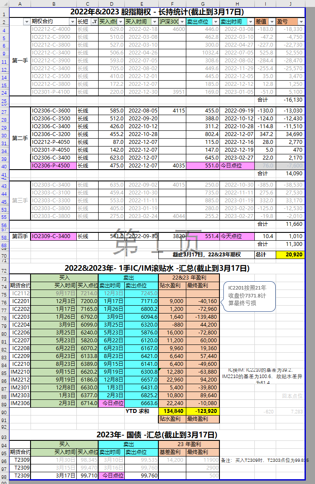The image size is (315, 484).
Task: Click the 第四手 label cell
Action: coord(20,236)
